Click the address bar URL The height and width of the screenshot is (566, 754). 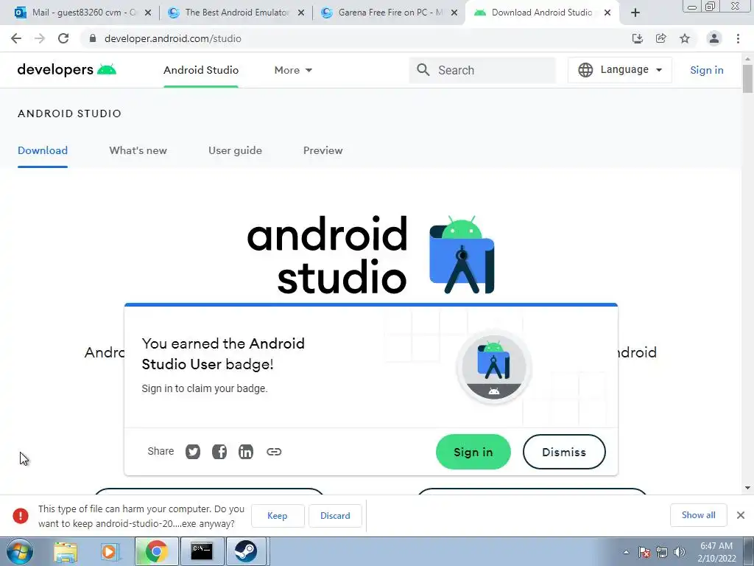(x=172, y=38)
